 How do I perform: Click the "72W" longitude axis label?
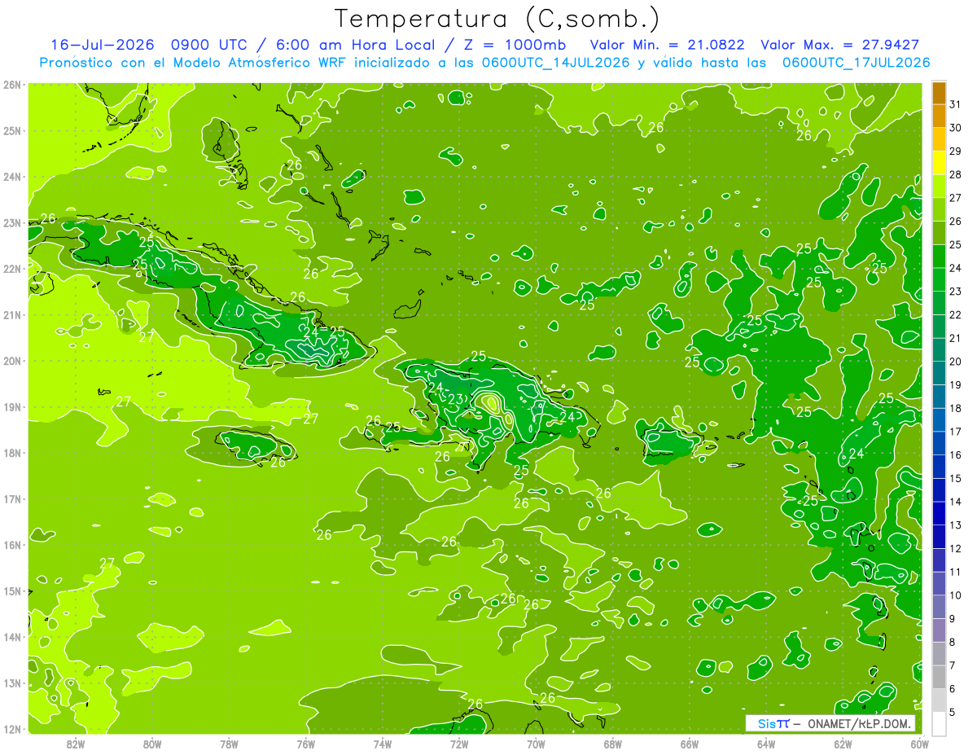[459, 744]
